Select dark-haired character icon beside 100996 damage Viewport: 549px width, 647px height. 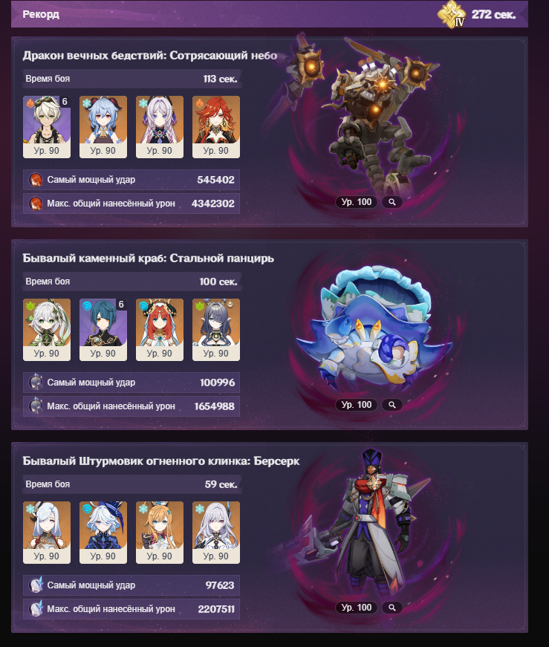tap(36, 383)
